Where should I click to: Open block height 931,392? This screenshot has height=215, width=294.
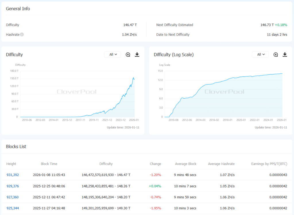point(13,175)
